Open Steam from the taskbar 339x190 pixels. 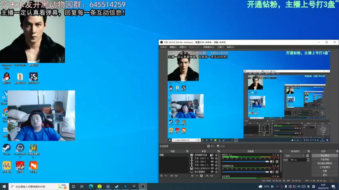click(117, 186)
